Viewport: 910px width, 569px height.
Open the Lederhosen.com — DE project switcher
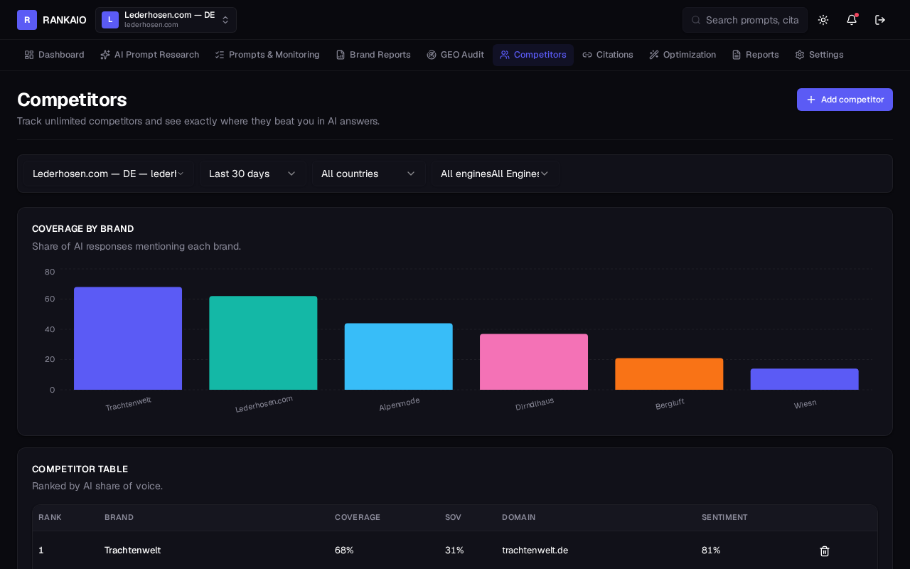166,20
